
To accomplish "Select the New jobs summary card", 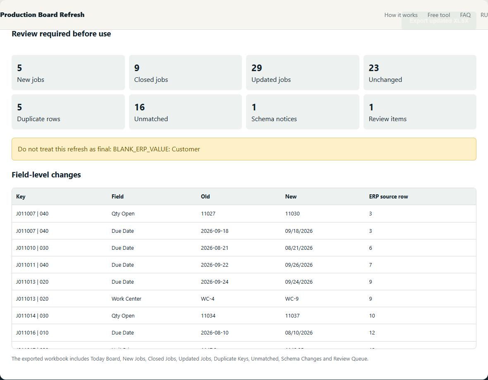I will [68, 72].
